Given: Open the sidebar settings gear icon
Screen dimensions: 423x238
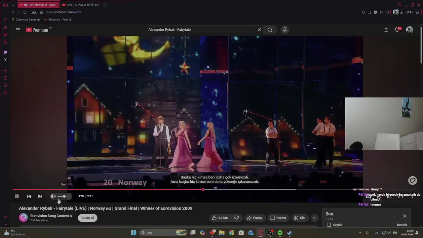Looking at the screenshot, I should point(5,93).
